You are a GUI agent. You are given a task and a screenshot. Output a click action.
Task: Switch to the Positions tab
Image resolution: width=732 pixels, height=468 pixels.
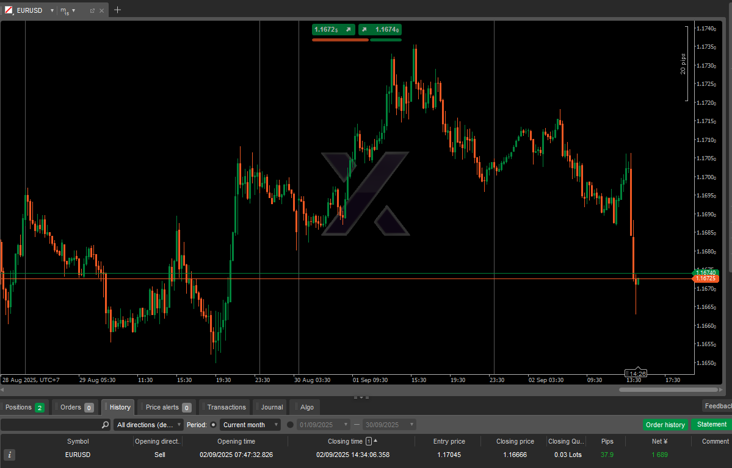tap(24, 407)
